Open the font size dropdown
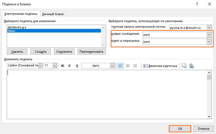The width and height of the screenshot is (216, 134). coord(55,66)
